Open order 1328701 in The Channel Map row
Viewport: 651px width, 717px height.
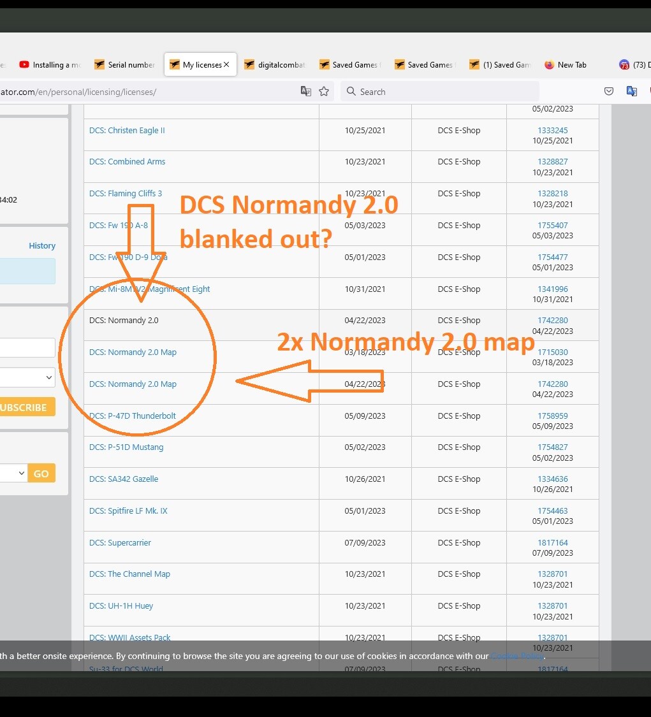coord(553,574)
